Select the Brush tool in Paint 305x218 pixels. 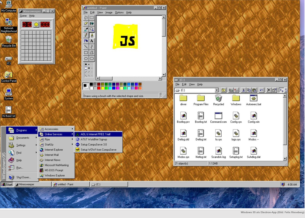[x=92, y=35]
